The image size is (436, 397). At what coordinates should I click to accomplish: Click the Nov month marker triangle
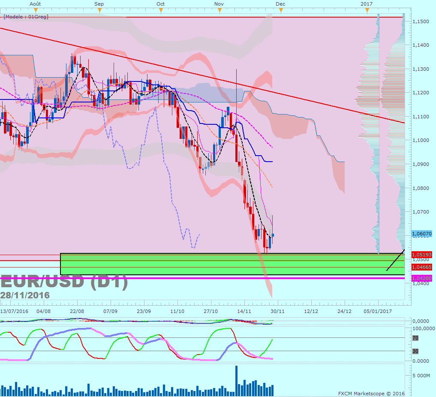(x=220, y=11)
